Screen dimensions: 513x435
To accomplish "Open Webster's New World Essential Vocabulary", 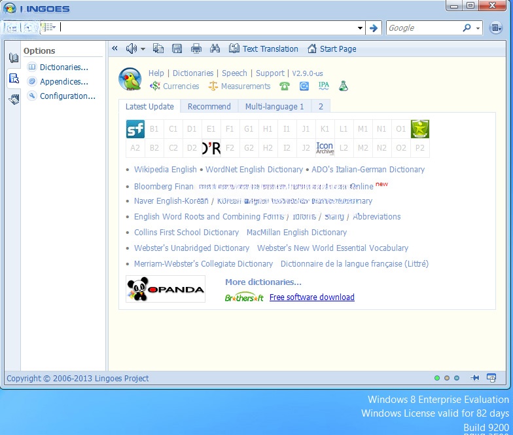I will [x=332, y=248].
